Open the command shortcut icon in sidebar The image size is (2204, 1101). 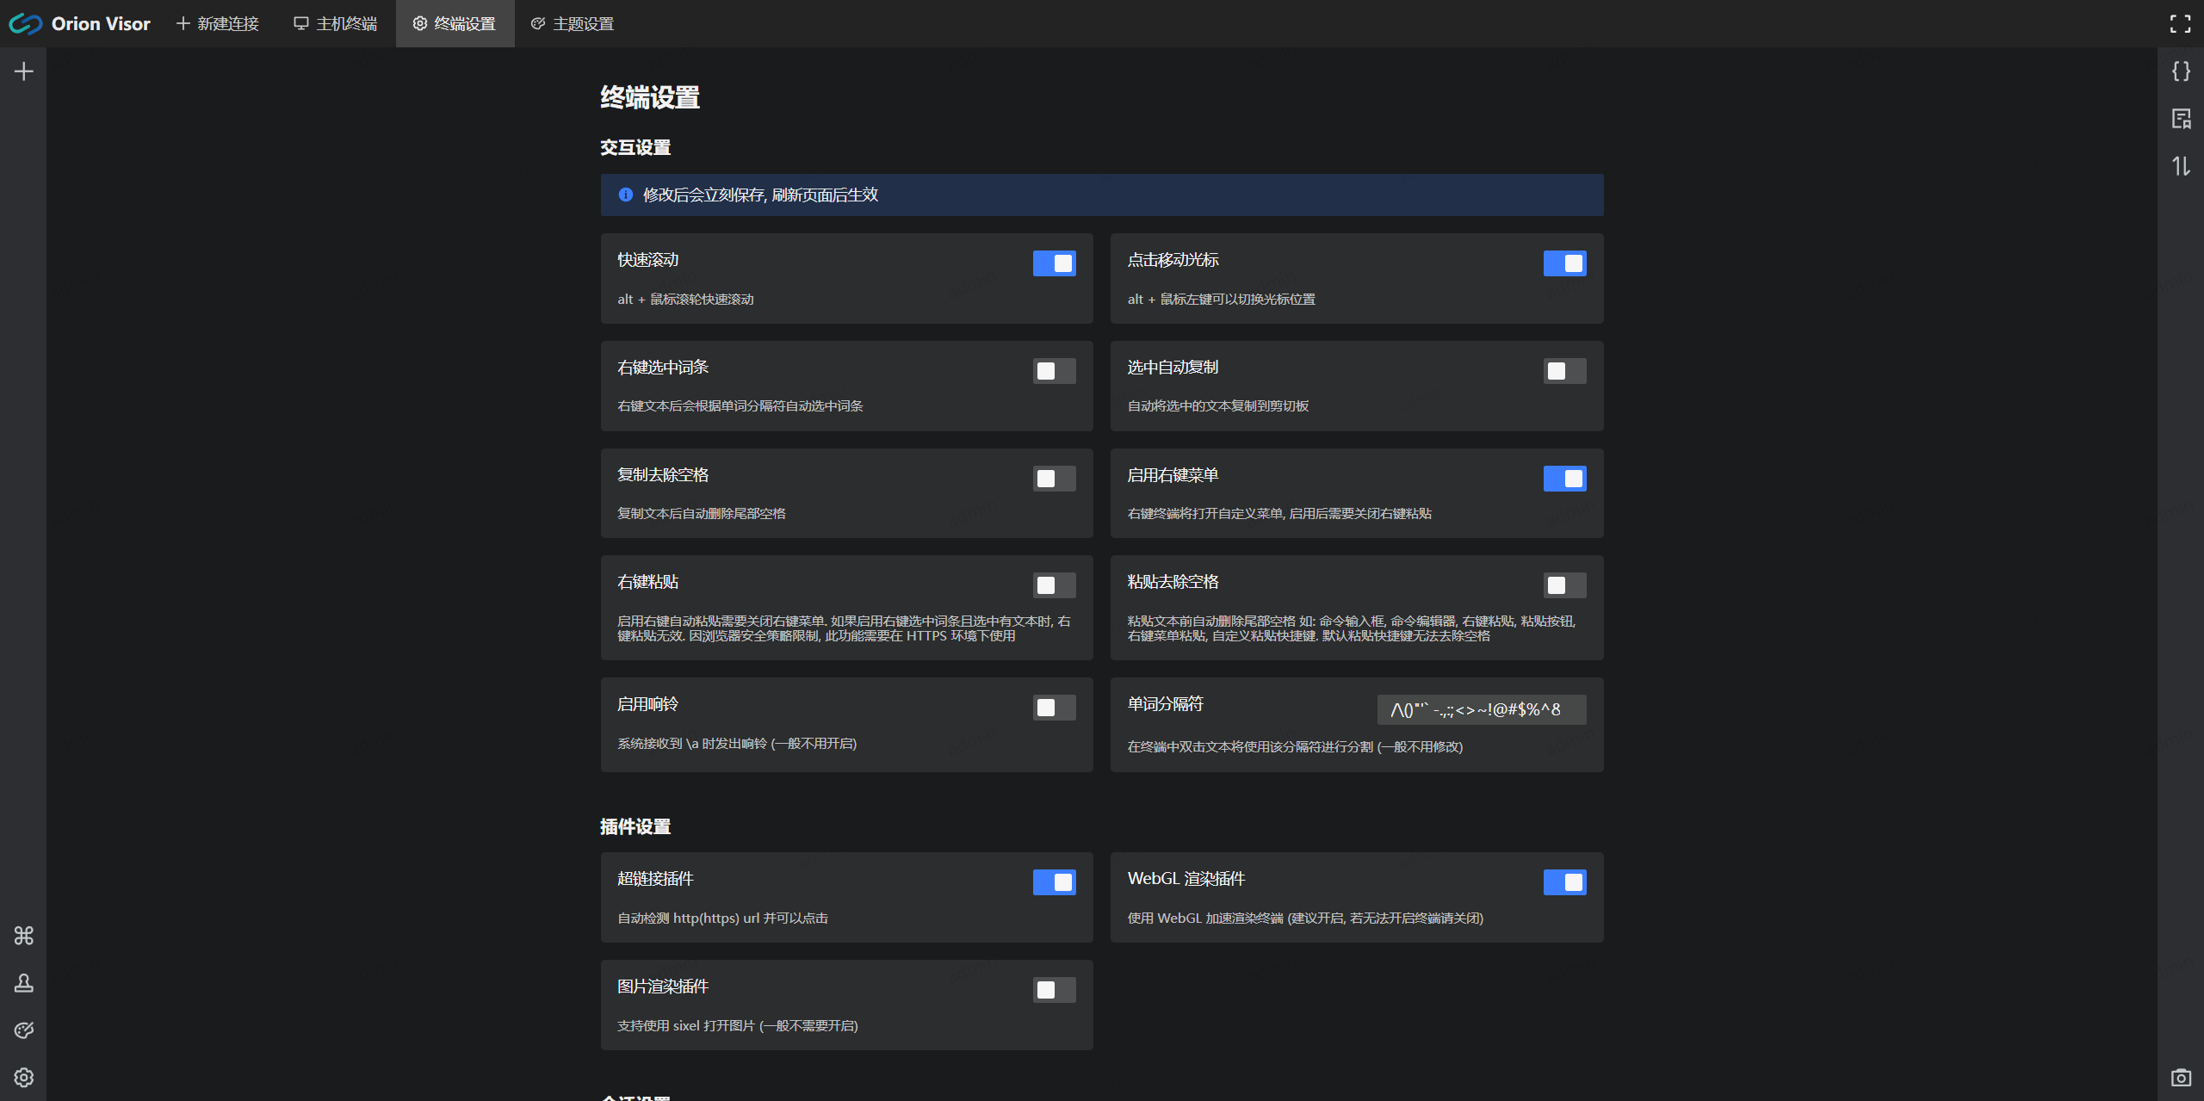(x=24, y=936)
